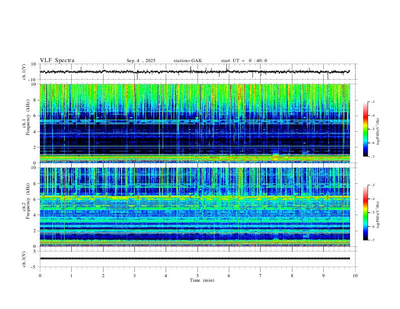Click the "ch.3(V)" axis label
This screenshot has width=400, height=309.
click(x=24, y=259)
